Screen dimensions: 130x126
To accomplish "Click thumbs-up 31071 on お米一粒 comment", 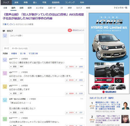I will coord(70,112).
